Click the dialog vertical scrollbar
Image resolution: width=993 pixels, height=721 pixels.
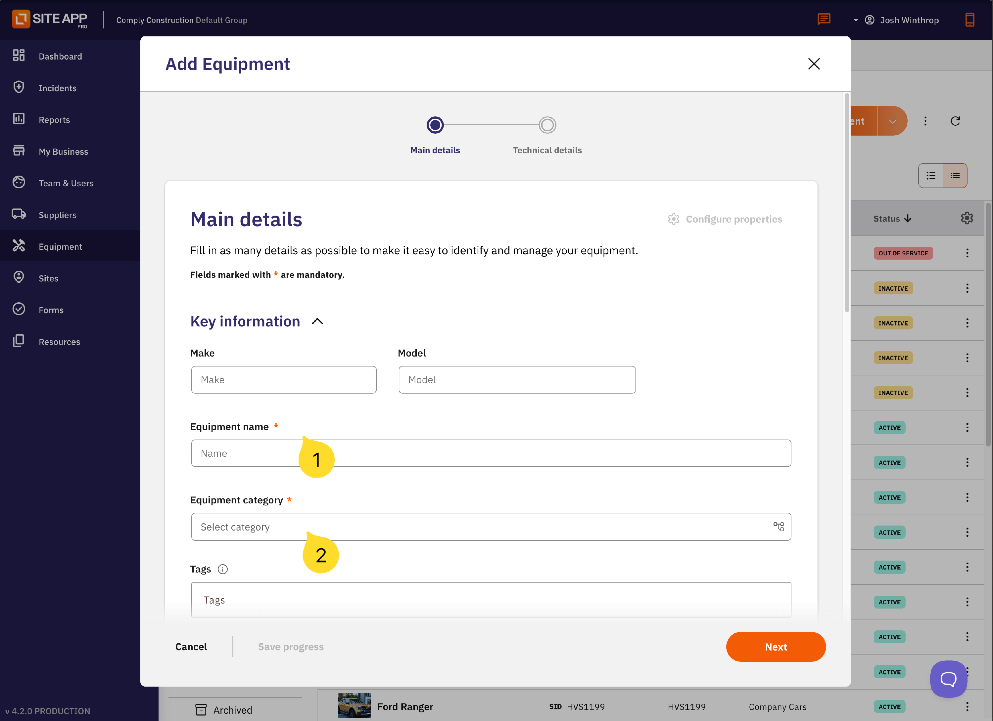pyautogui.click(x=847, y=202)
